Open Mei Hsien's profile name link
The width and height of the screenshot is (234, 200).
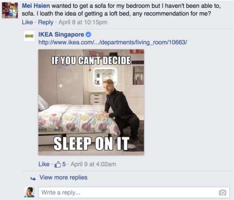(x=36, y=6)
